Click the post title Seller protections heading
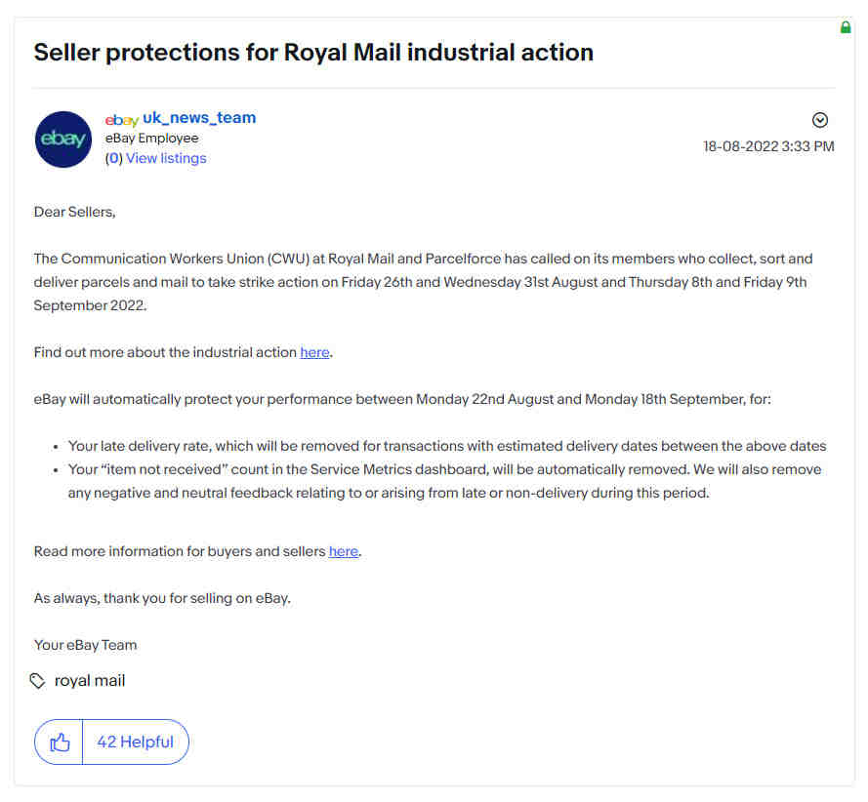 [313, 53]
